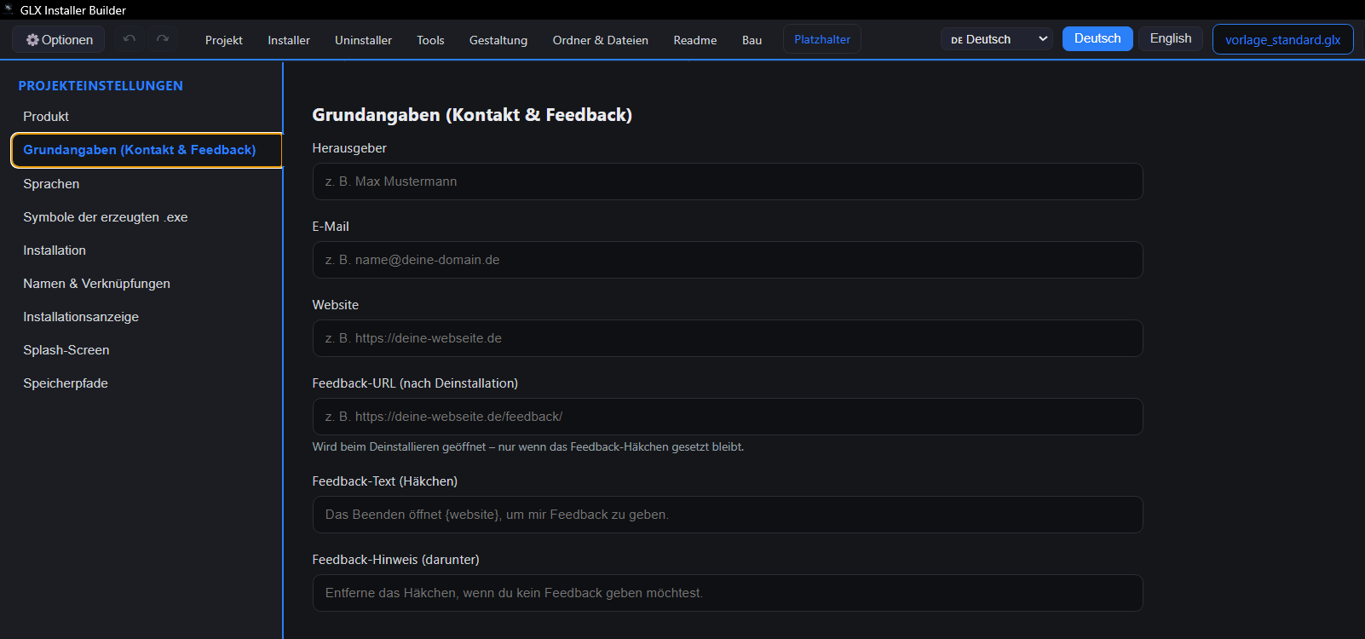Select Installation in the sidebar
Image resolution: width=1365 pixels, height=639 pixels.
(147, 250)
